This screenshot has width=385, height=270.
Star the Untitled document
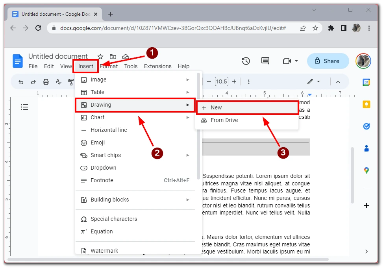[x=100, y=57]
